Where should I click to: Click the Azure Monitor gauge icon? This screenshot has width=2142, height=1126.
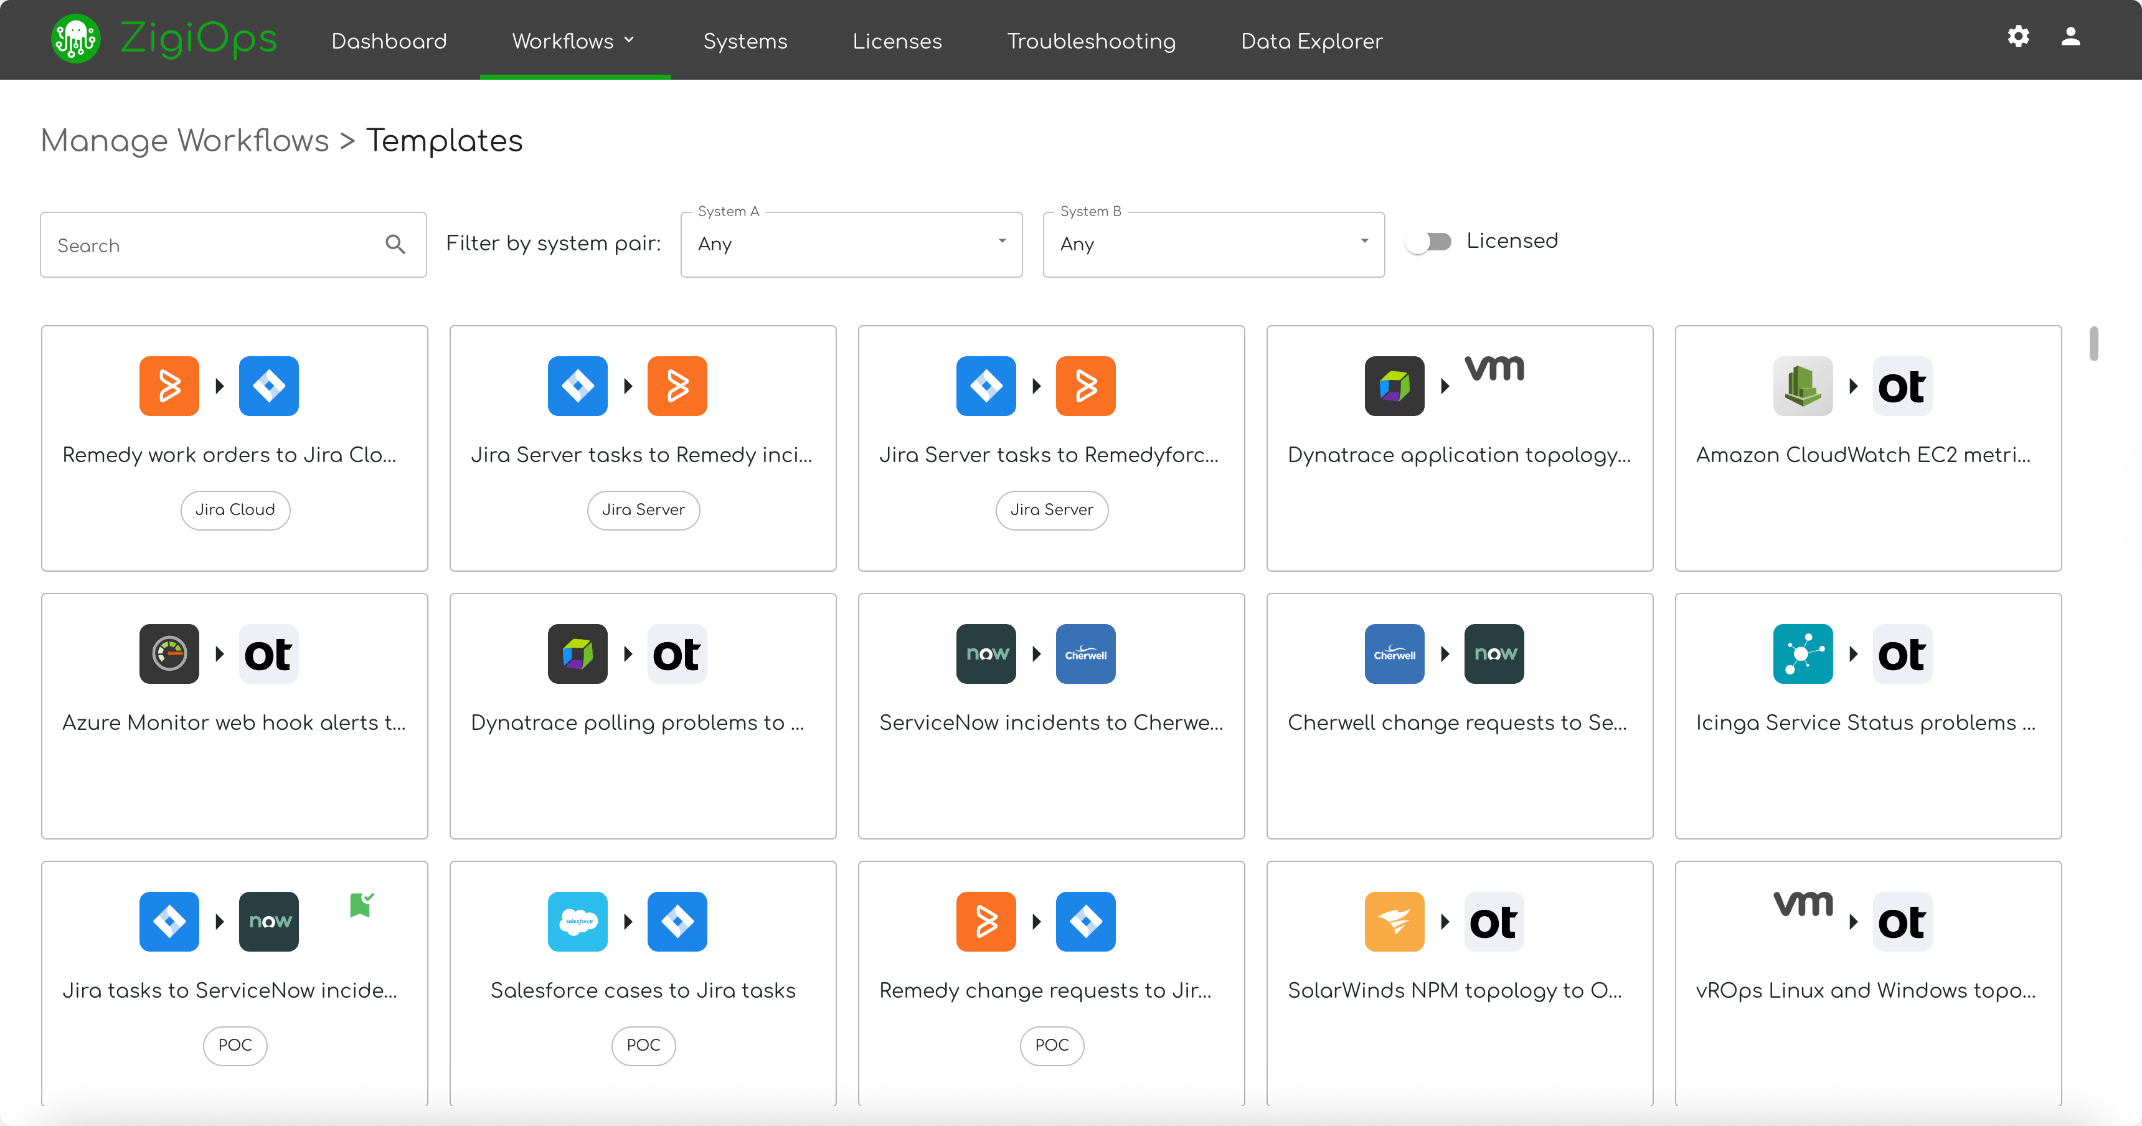pos(169,654)
